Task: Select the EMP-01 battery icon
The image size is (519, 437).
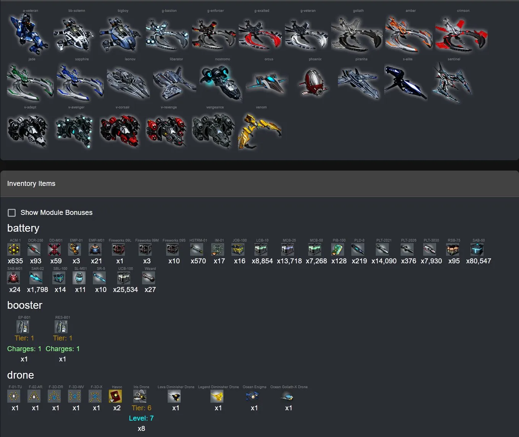Action: tap(75, 250)
